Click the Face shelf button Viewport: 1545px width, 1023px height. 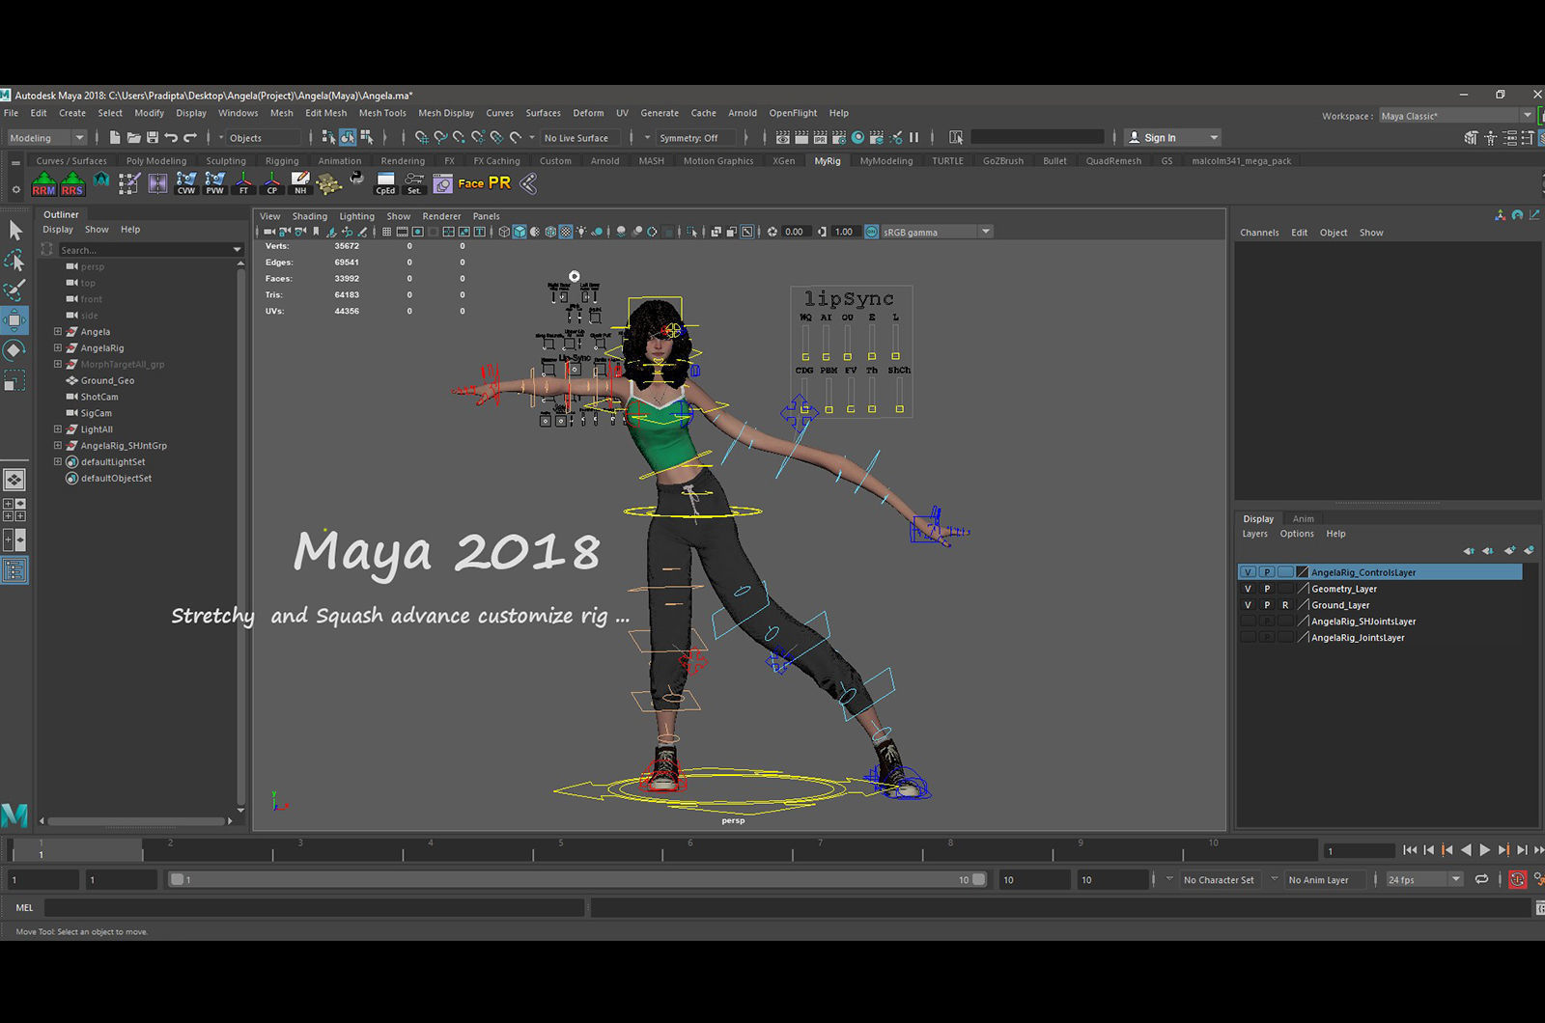tap(471, 183)
